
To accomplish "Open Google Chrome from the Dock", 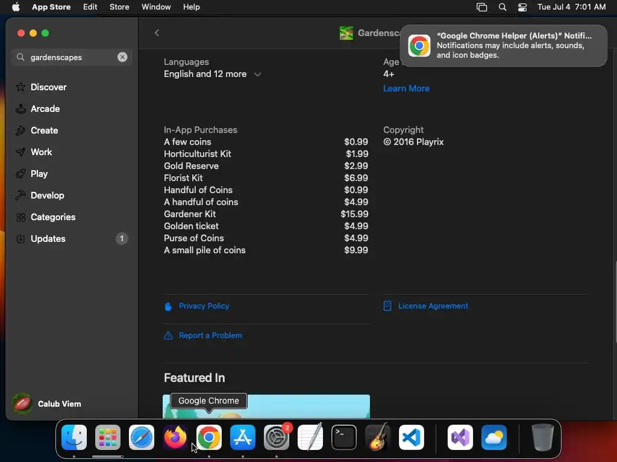I will click(x=209, y=437).
